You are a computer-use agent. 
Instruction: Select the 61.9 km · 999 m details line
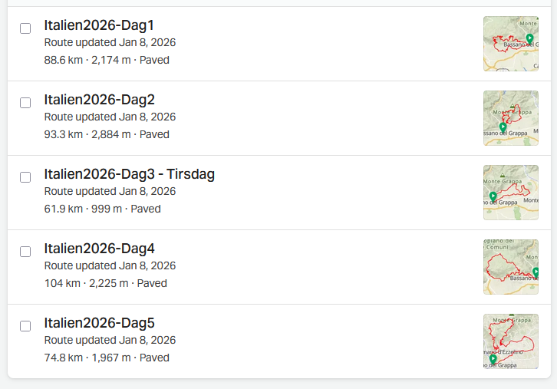(102, 209)
